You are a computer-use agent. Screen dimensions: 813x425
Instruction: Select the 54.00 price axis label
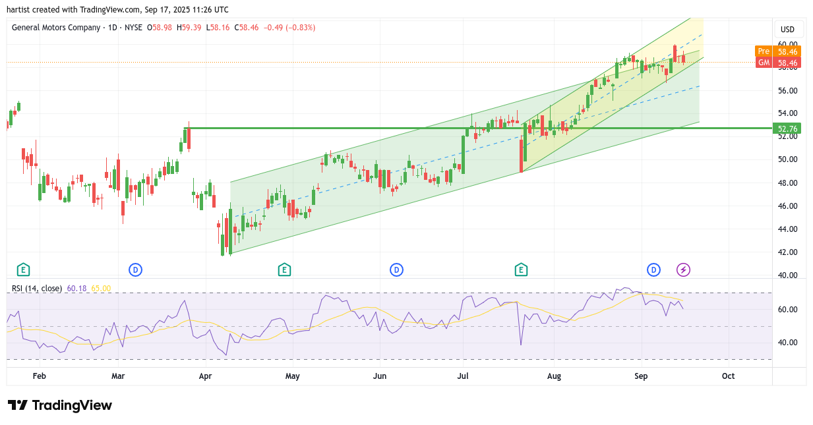click(x=787, y=113)
